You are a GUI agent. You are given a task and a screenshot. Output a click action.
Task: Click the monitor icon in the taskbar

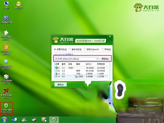pos(14,119)
